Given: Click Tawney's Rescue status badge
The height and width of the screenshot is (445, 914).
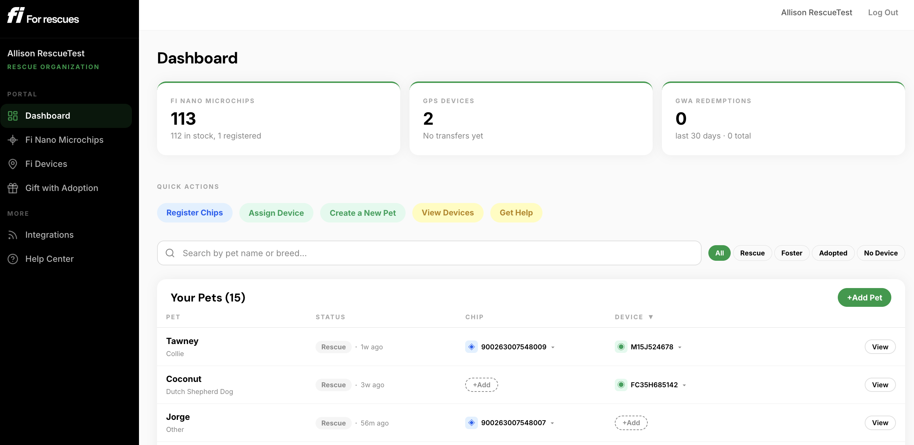Looking at the screenshot, I should tap(333, 347).
